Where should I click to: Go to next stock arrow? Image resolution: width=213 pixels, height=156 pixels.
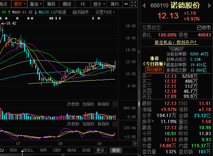[x=210, y=6]
